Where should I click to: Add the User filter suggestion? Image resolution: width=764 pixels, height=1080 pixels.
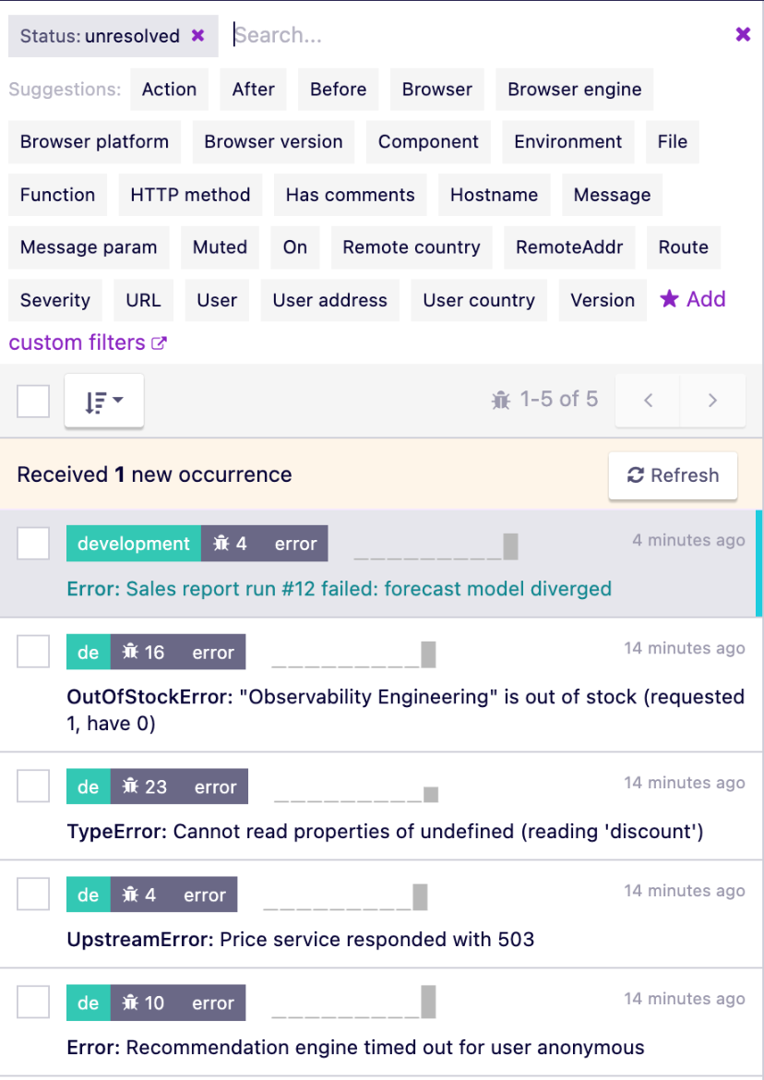pyautogui.click(x=217, y=300)
